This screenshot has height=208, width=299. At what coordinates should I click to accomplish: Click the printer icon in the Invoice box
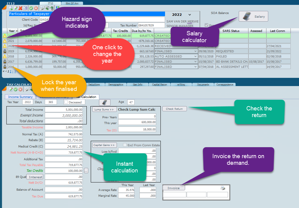(223, 188)
